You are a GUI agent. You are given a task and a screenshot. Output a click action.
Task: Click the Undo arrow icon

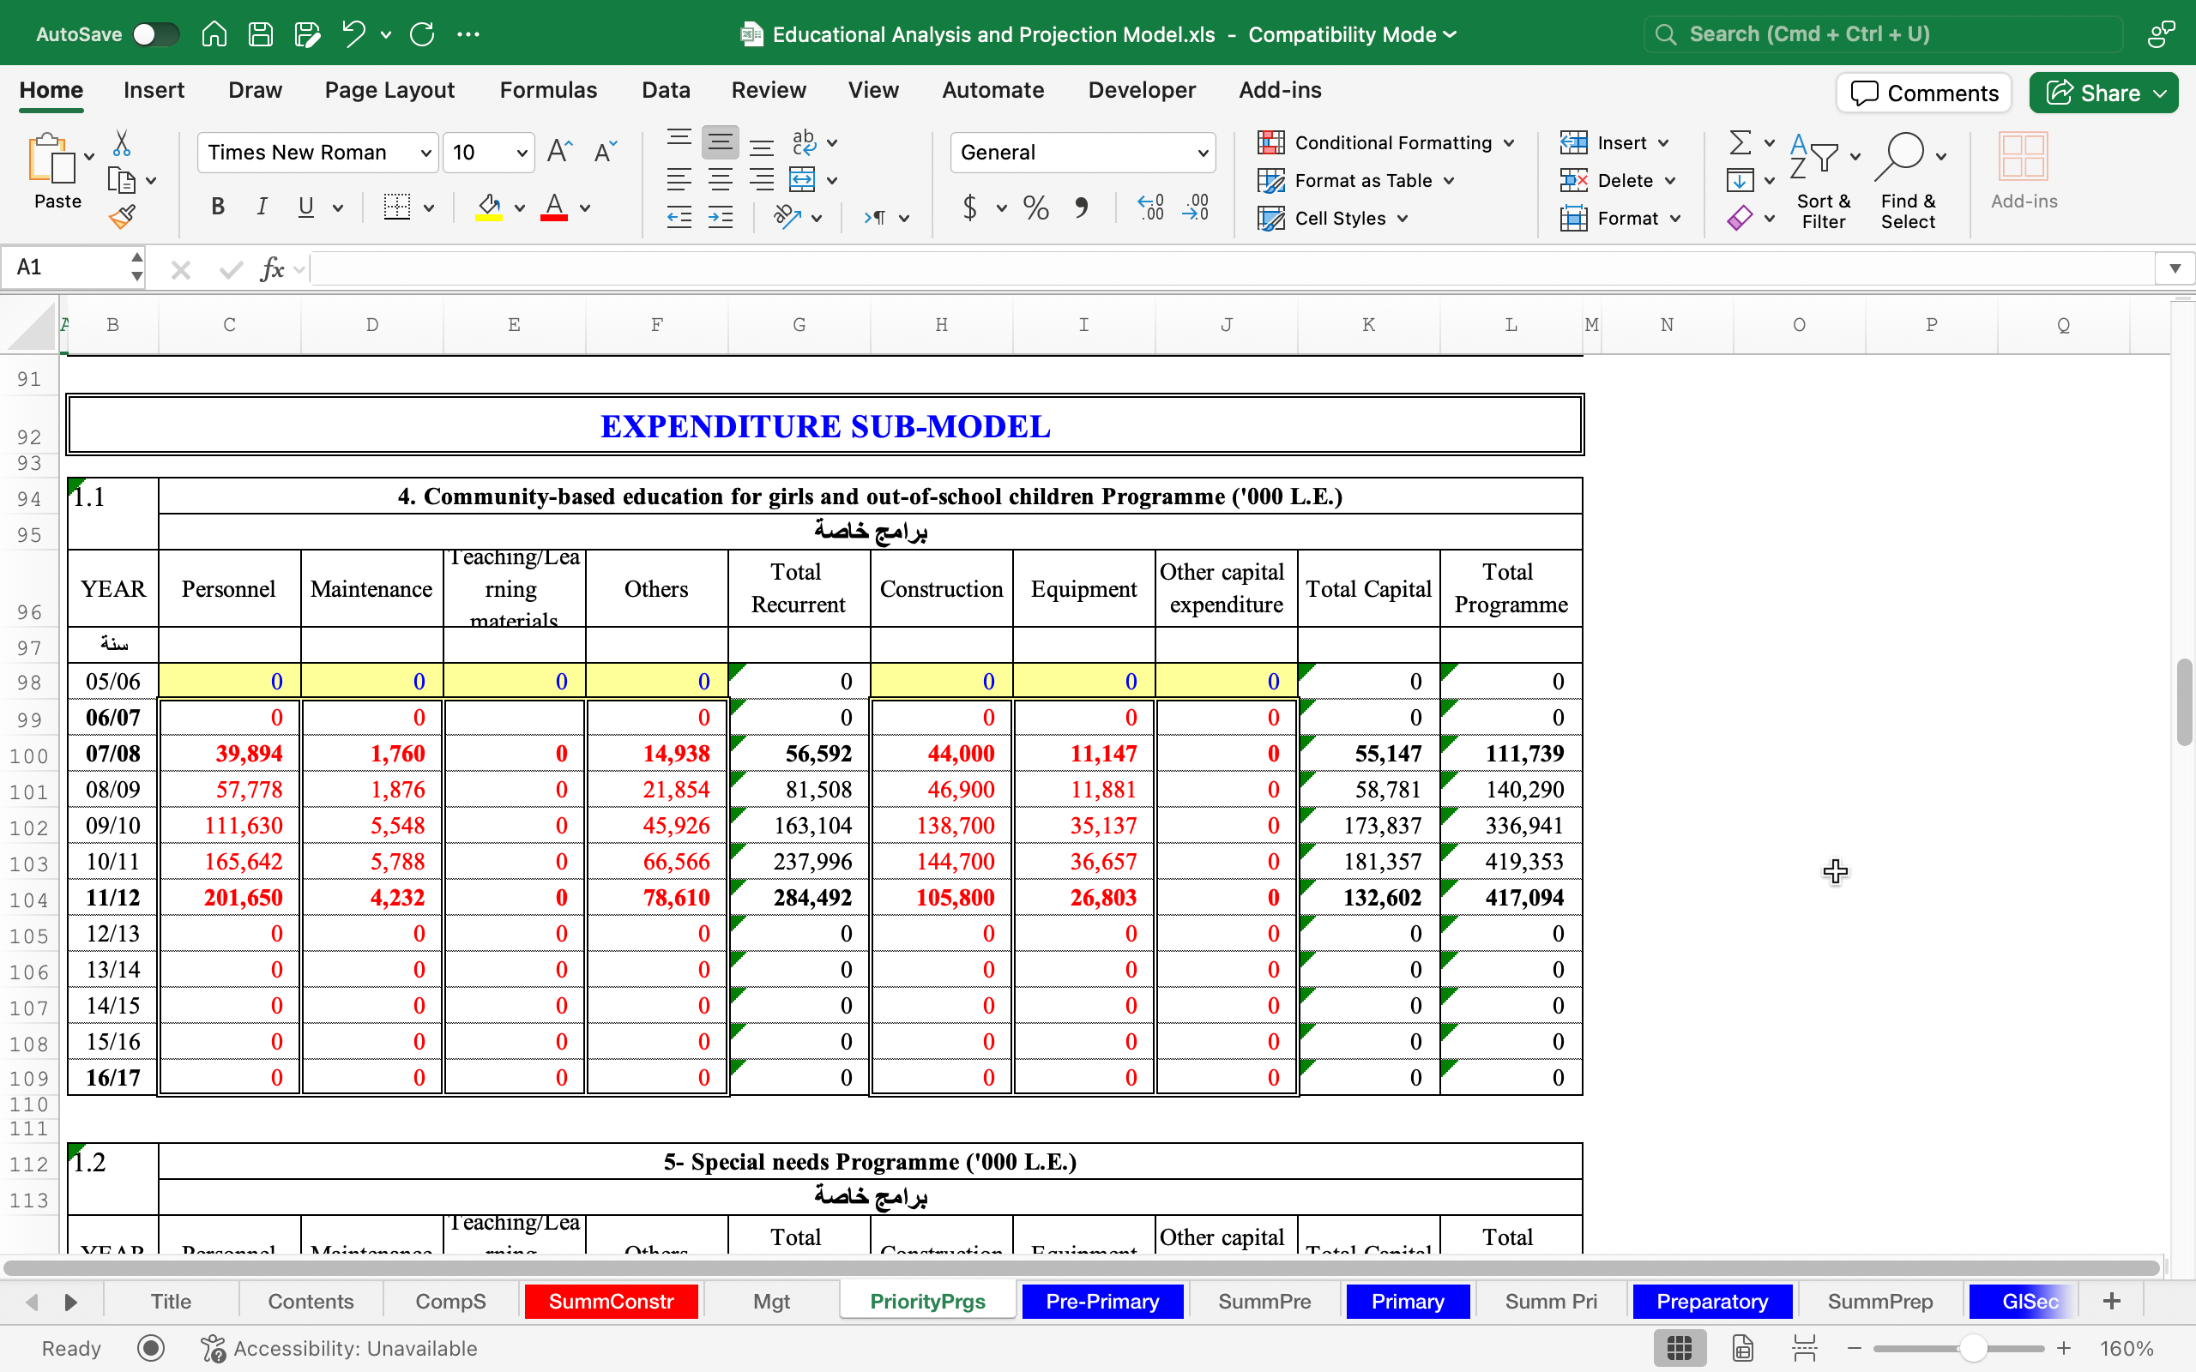coord(353,34)
